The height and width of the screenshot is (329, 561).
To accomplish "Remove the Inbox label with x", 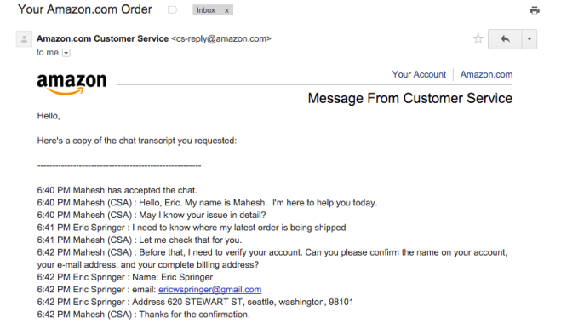I will coord(226,10).
